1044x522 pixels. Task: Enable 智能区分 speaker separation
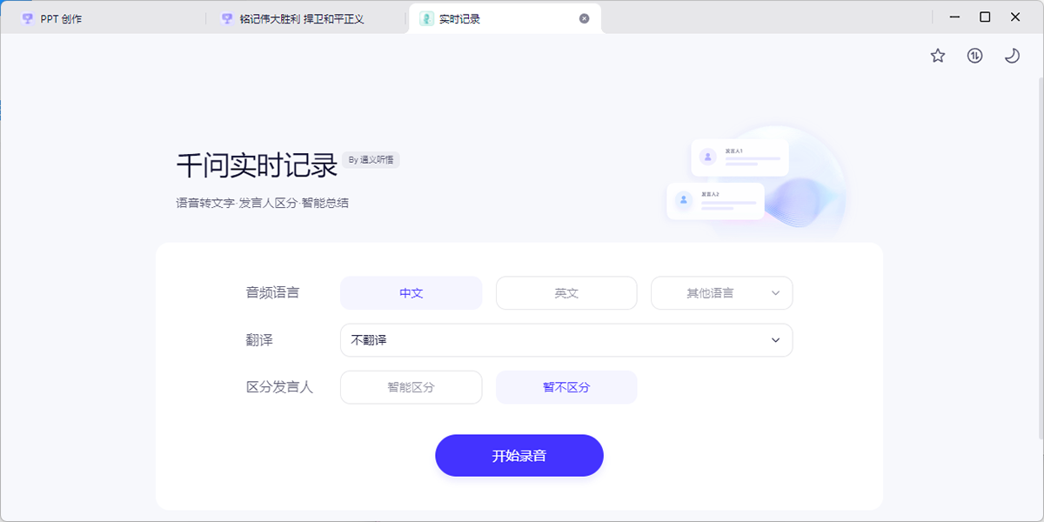pos(411,387)
